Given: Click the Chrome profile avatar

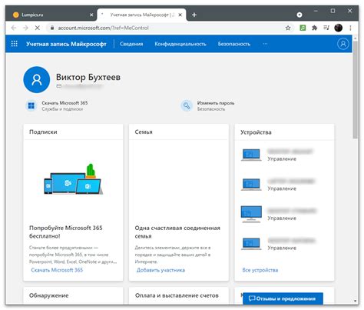Looking at the screenshot, I should (x=339, y=28).
